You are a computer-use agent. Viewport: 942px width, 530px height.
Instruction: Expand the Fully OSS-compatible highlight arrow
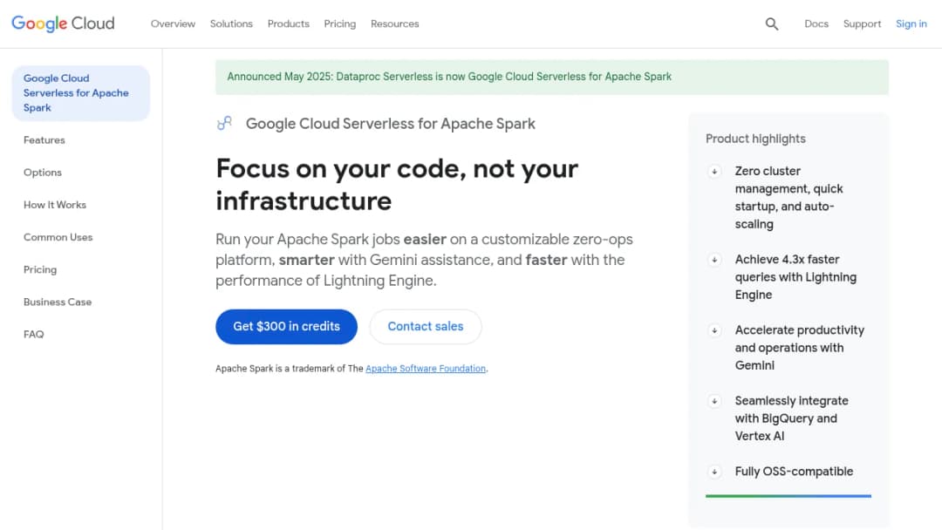(x=714, y=472)
